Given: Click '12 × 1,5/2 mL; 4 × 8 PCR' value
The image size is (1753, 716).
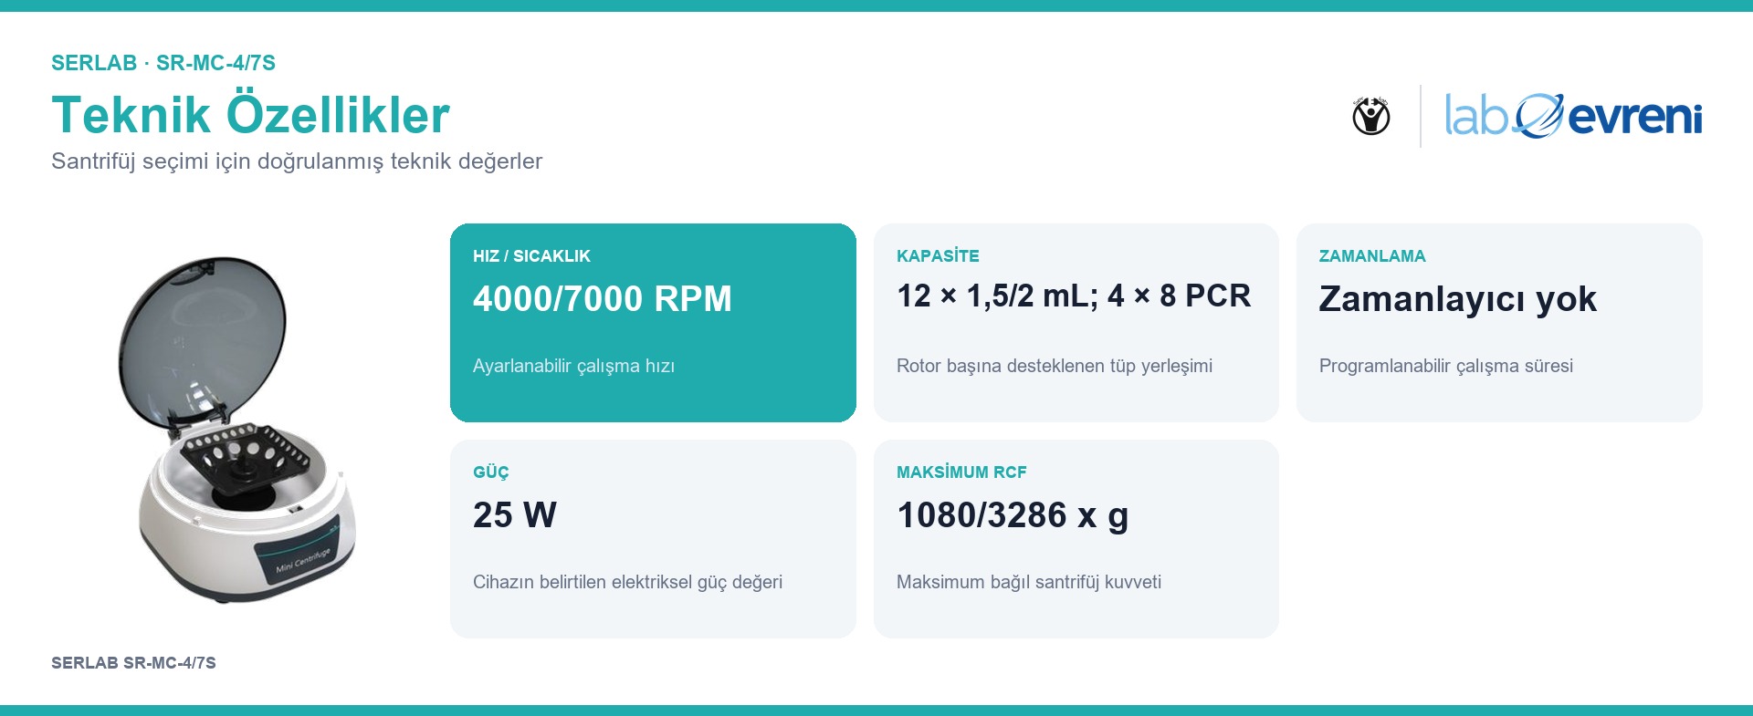Looking at the screenshot, I should (x=1074, y=296).
